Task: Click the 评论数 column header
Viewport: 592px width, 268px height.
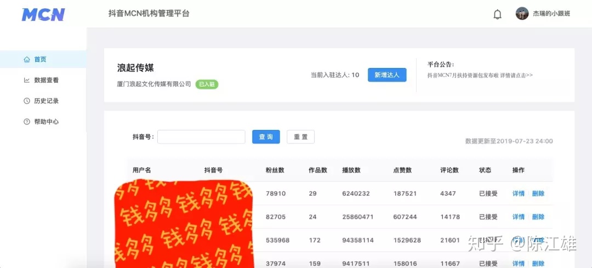Action: [449, 170]
